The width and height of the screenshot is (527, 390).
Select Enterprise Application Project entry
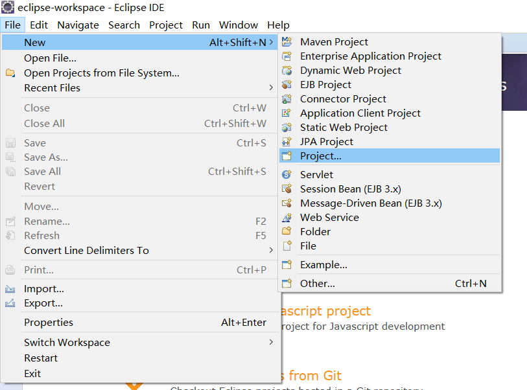coord(390,56)
